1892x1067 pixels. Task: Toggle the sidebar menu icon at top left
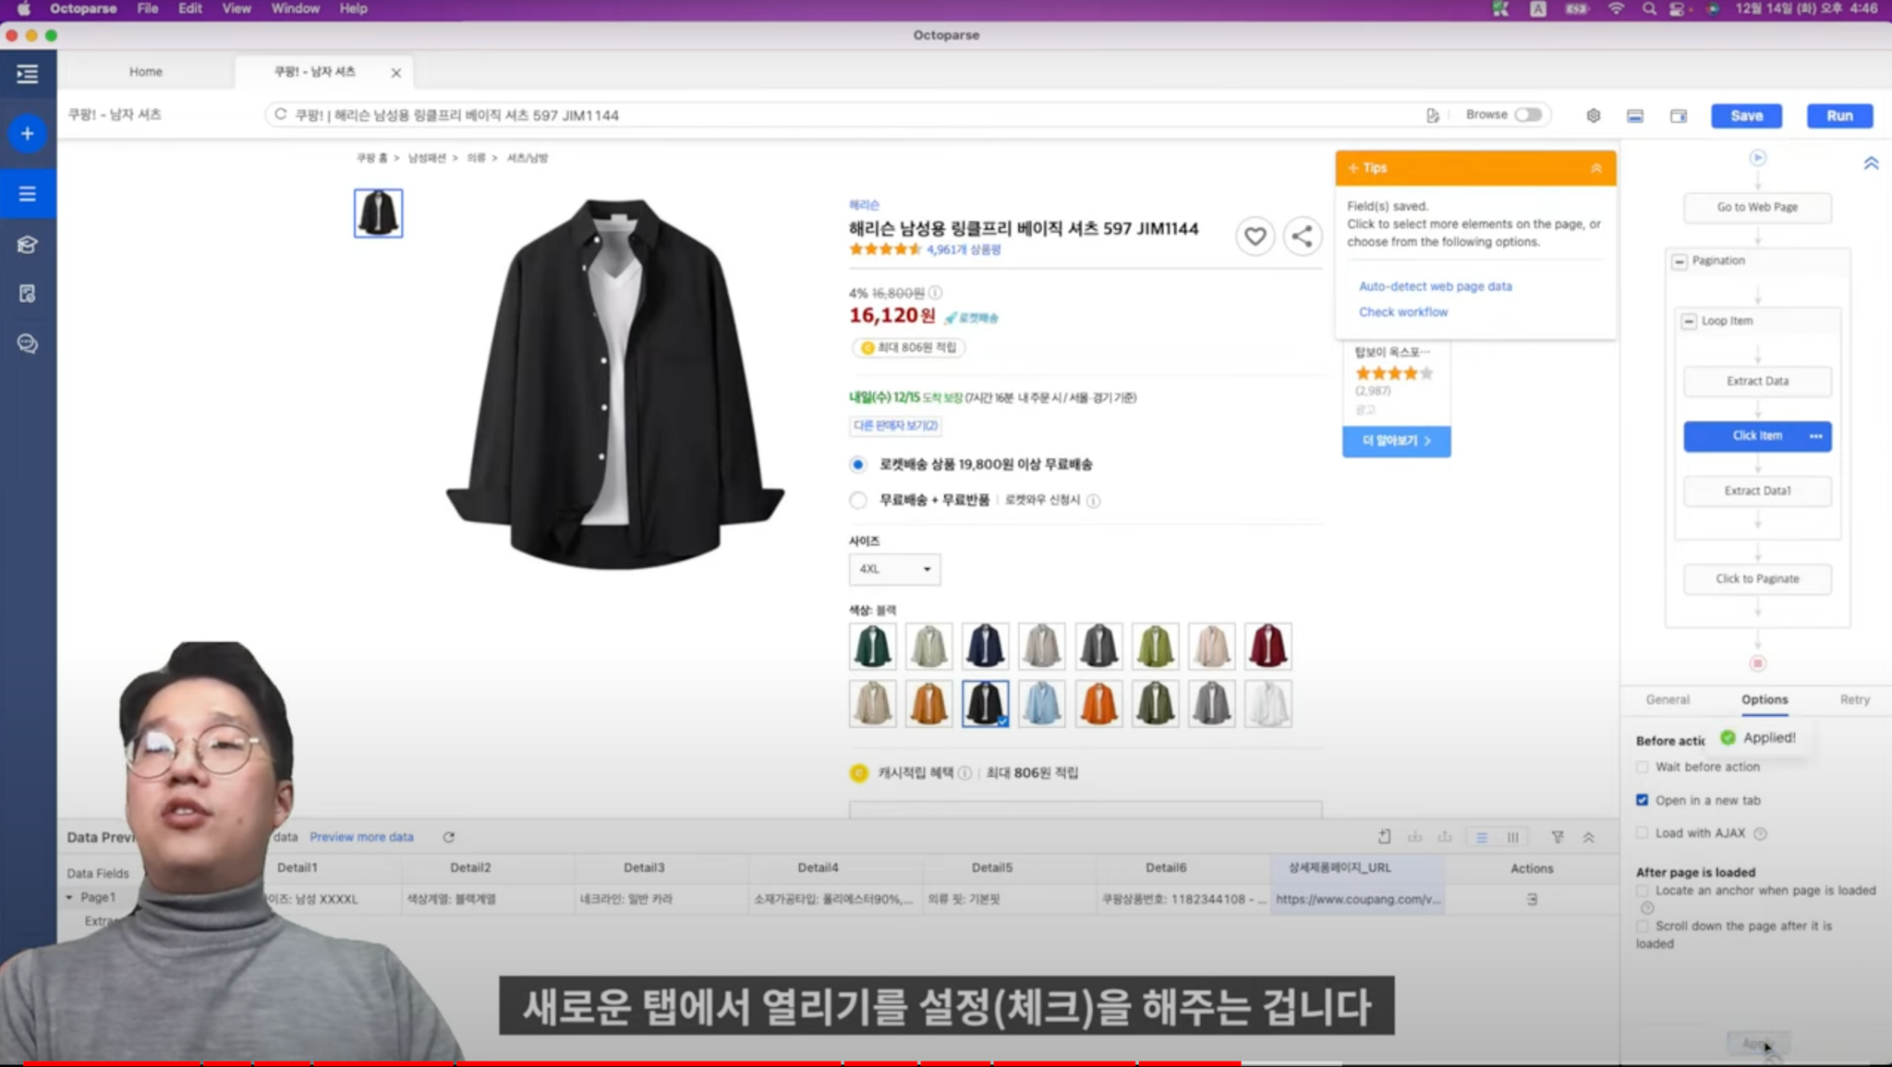(28, 74)
